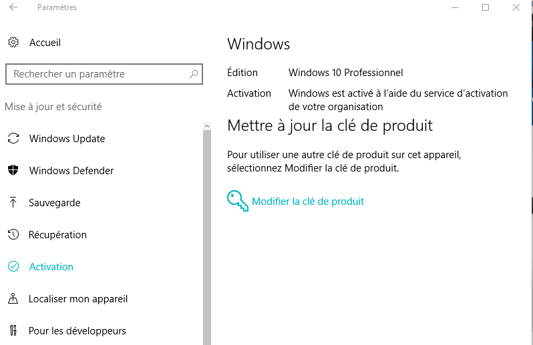Go to the Récupération settings page
The image size is (533, 345).
click(x=57, y=235)
